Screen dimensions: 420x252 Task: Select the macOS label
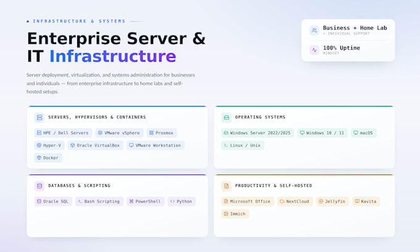[x=366, y=133]
